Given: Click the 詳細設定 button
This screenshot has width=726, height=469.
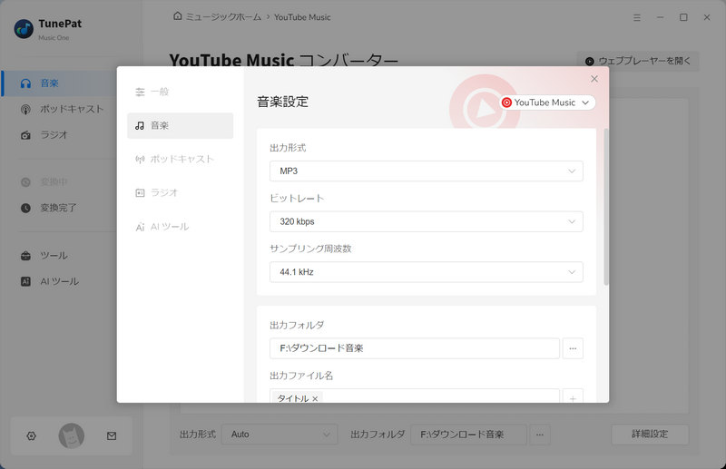Looking at the screenshot, I should point(650,435).
